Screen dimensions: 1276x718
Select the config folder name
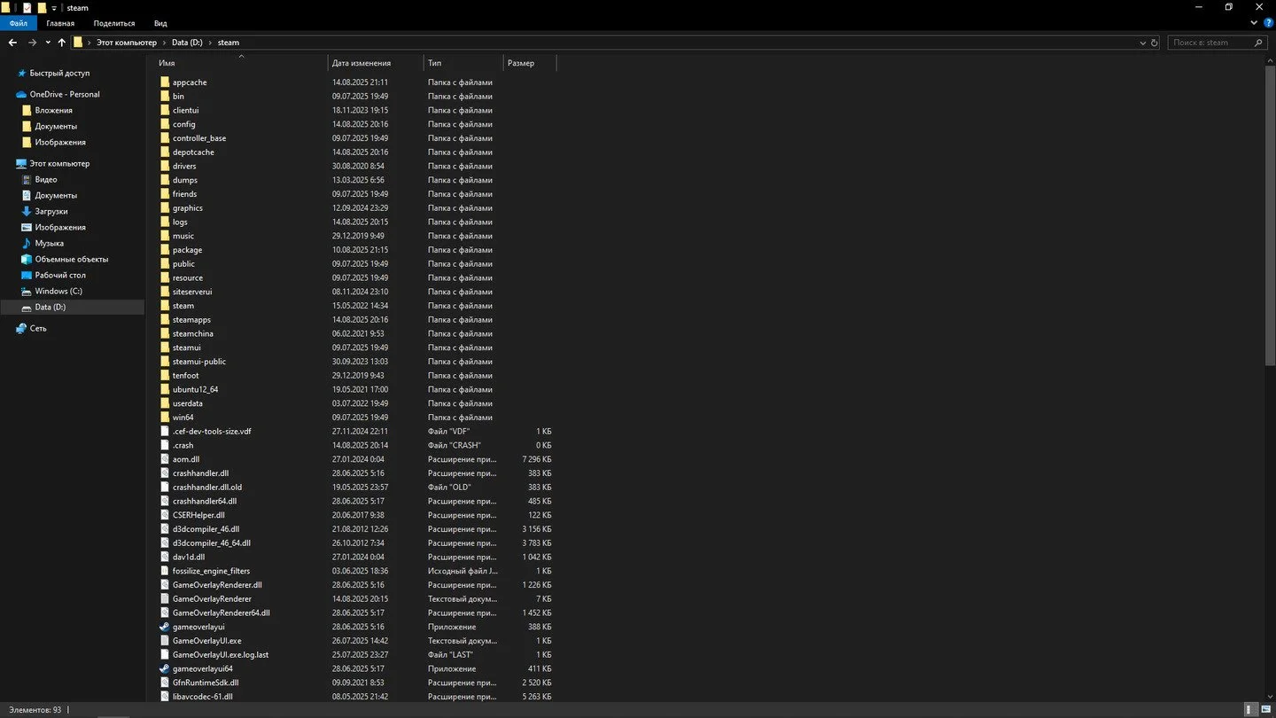click(x=184, y=124)
